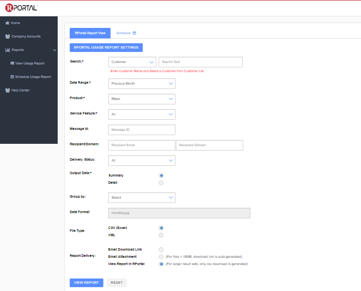Screen dimensions: 361x291
Task: Open View Usage Report menu item
Action: pos(30,63)
